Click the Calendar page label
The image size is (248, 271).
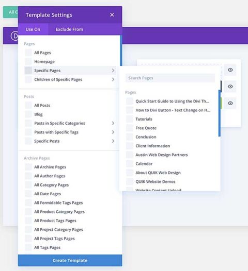tap(144, 164)
